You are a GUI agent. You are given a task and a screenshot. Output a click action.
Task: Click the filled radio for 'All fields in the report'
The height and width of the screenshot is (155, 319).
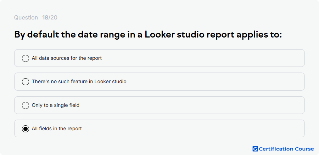point(26,129)
